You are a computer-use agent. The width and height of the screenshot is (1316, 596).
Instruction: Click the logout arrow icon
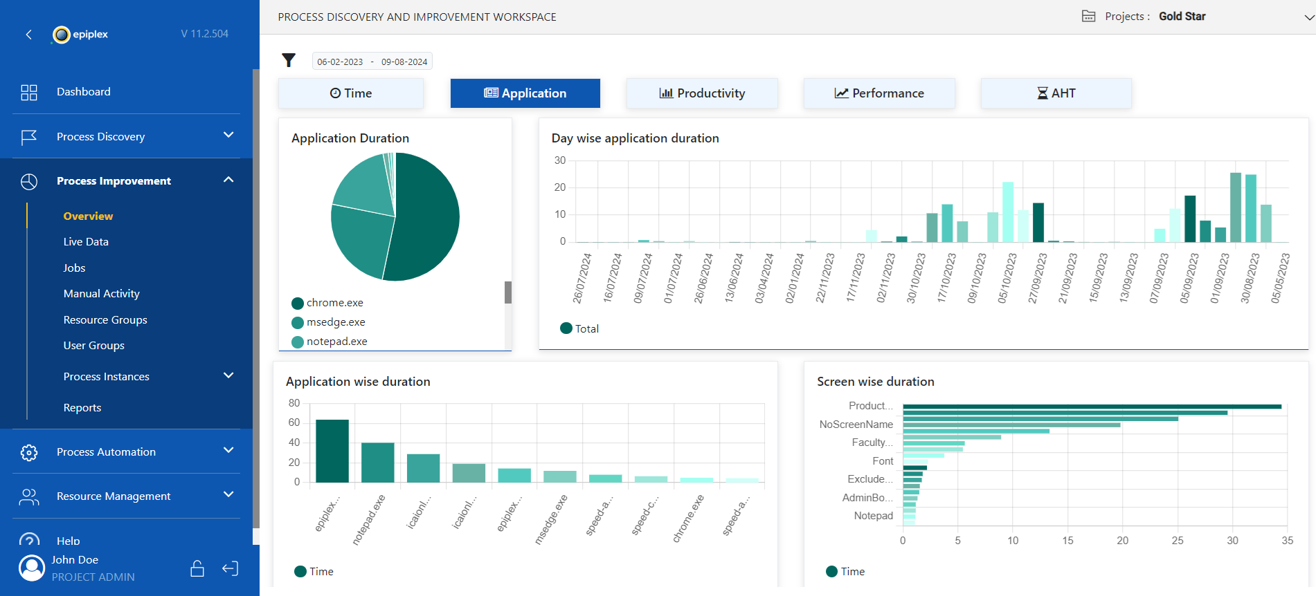(x=231, y=568)
